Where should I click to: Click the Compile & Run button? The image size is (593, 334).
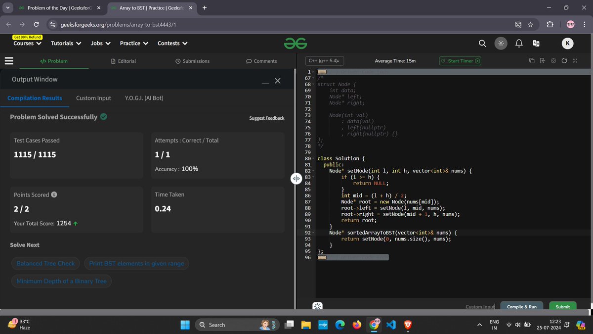click(521, 307)
